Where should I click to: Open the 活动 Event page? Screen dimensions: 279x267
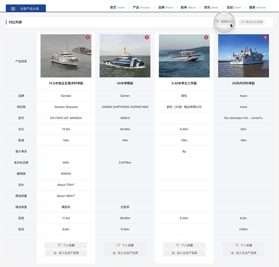point(234,7)
